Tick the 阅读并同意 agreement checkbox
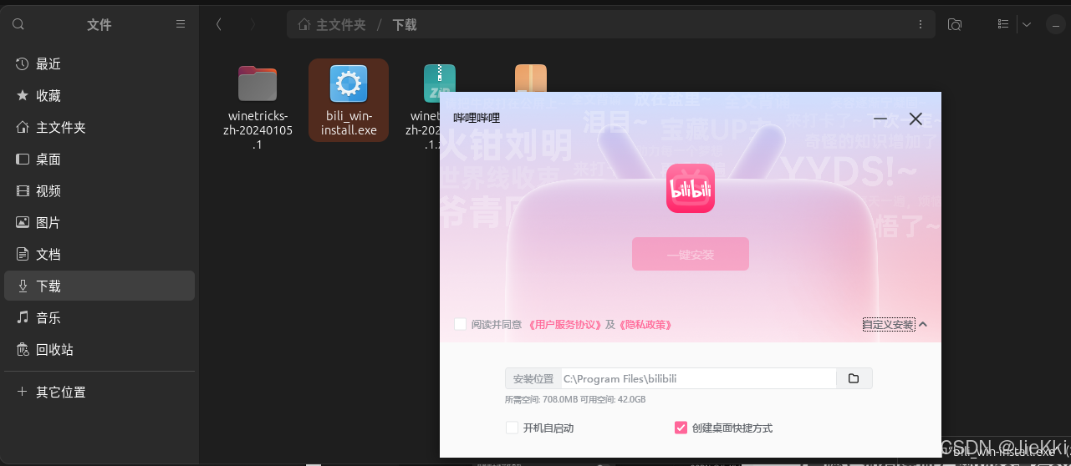The image size is (1071, 466). 460,324
